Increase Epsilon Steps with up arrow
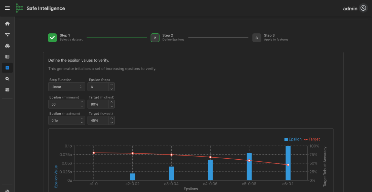 (x=111, y=85)
